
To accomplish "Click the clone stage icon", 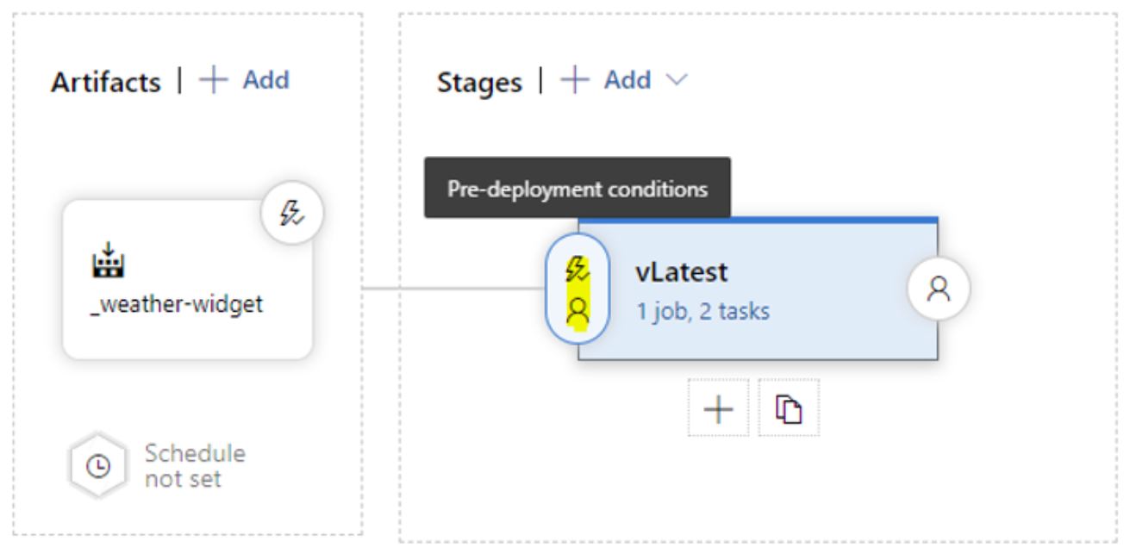I will (x=789, y=408).
